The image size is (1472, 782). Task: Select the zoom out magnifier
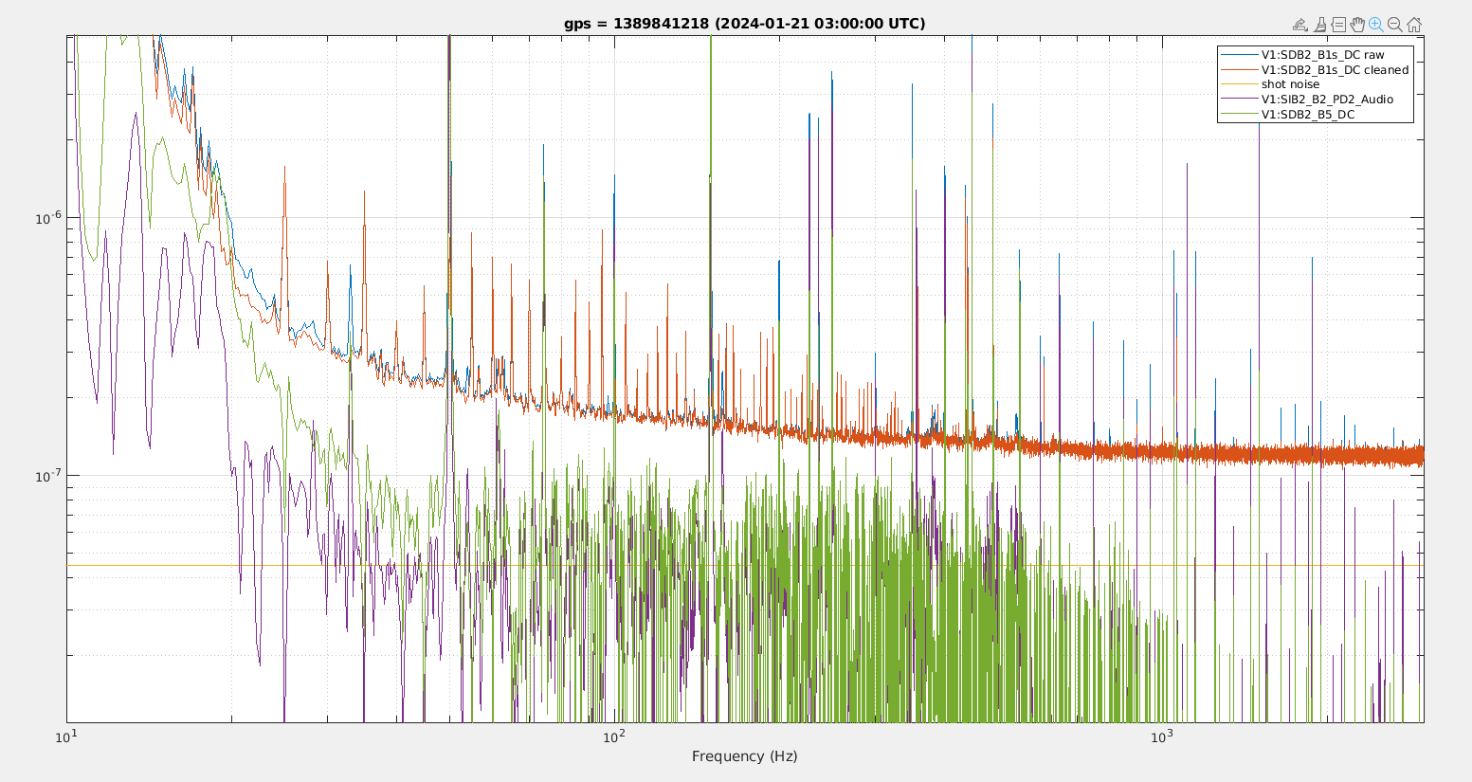[1395, 26]
